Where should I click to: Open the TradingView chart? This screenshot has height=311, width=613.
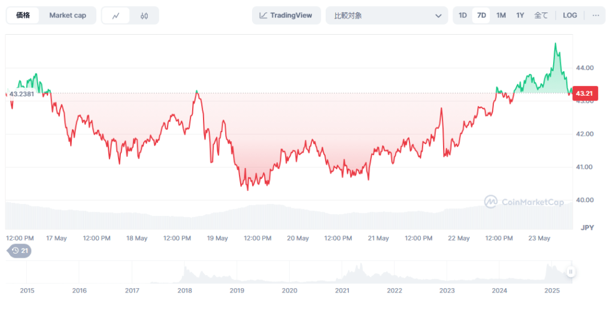[x=286, y=16]
